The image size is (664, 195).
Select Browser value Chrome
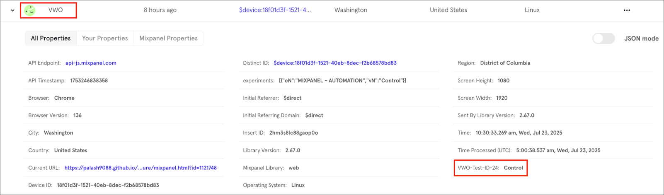pos(64,98)
